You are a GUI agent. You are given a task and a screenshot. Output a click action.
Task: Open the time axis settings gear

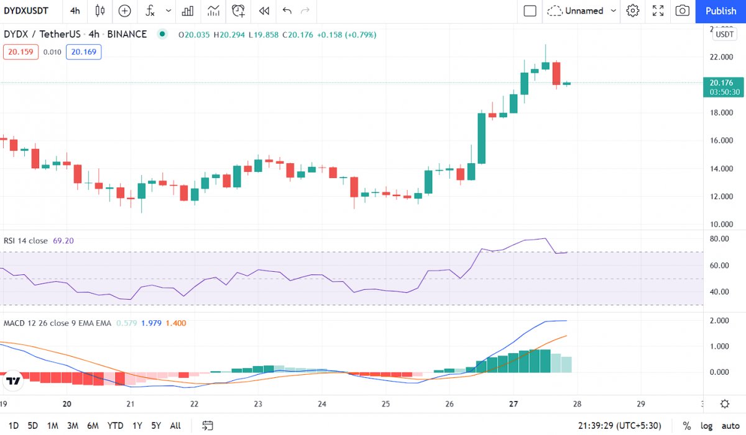tap(725, 403)
